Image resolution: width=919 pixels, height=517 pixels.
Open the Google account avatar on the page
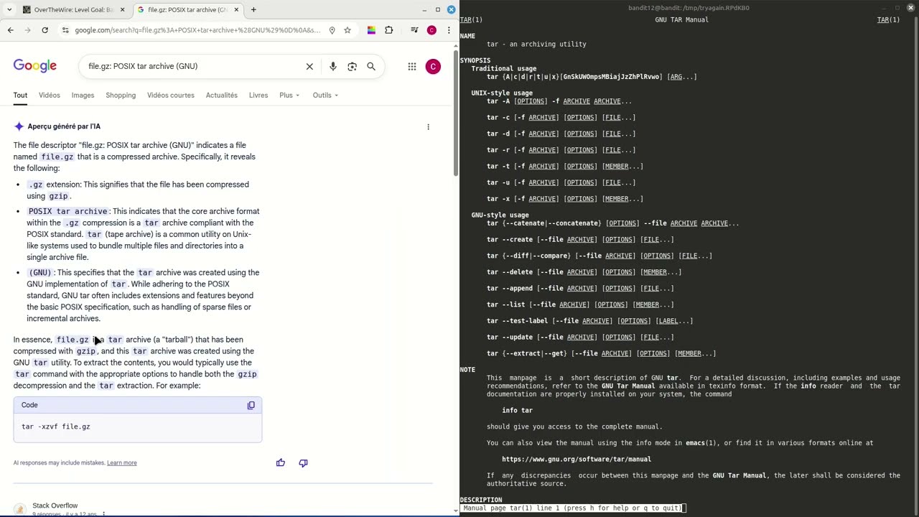point(433,66)
